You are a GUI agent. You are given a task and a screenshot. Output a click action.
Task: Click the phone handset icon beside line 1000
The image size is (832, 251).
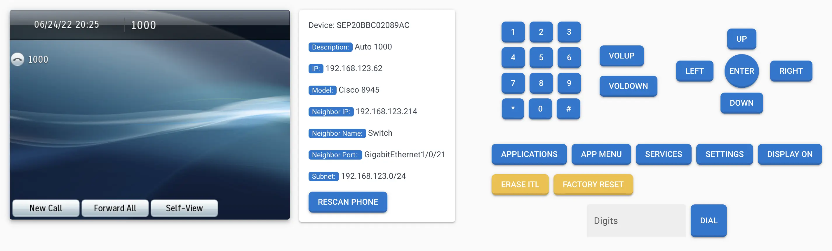pos(18,59)
